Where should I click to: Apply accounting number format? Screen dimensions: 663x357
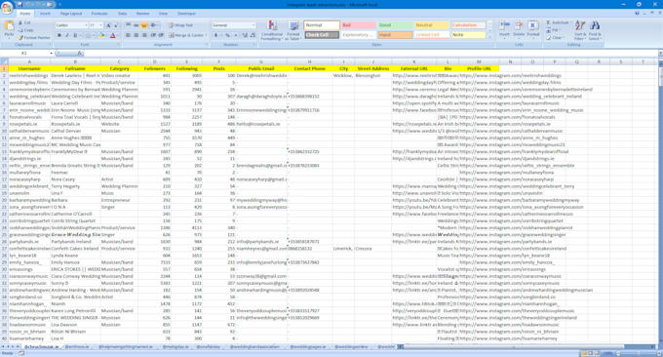point(217,35)
